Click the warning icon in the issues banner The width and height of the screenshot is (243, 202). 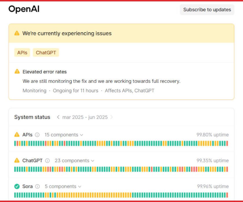click(x=17, y=33)
